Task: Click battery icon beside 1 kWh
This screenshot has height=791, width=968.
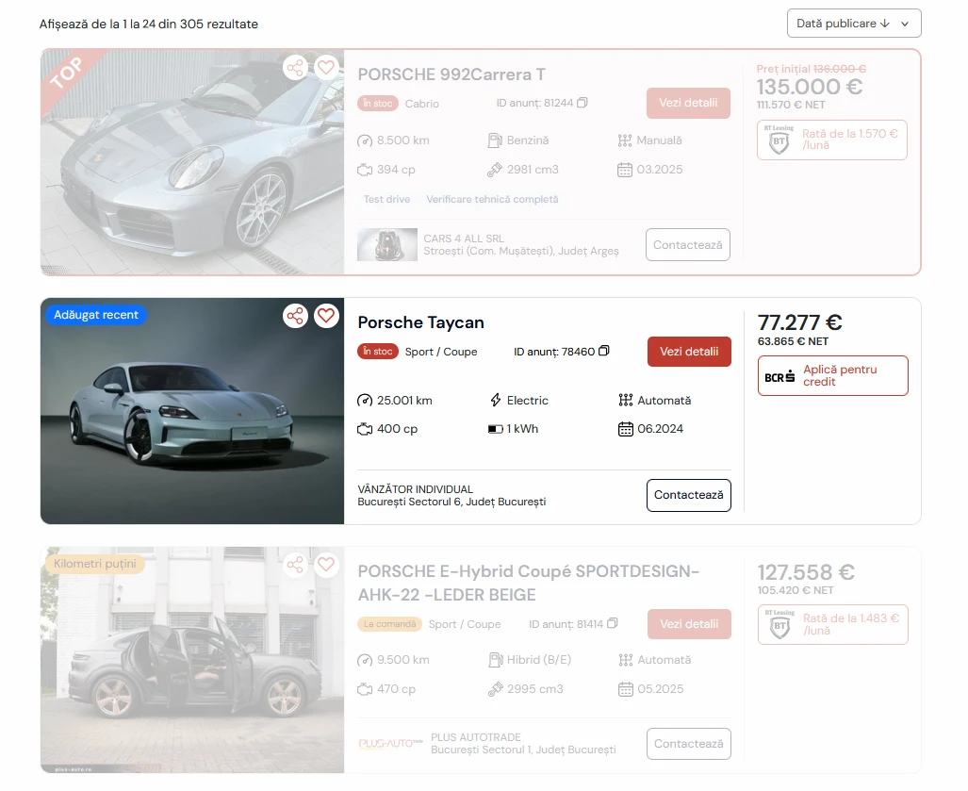Action: coord(495,429)
